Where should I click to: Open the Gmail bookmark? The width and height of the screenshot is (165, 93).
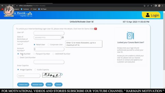34,9
